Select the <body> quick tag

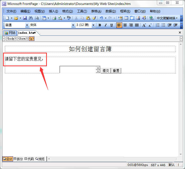click(11, 39)
